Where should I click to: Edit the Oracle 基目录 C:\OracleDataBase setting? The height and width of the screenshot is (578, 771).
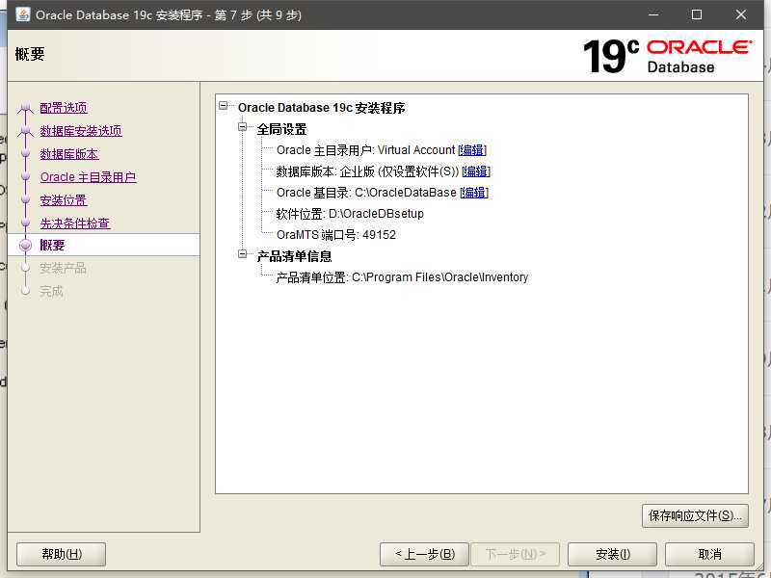click(x=474, y=192)
